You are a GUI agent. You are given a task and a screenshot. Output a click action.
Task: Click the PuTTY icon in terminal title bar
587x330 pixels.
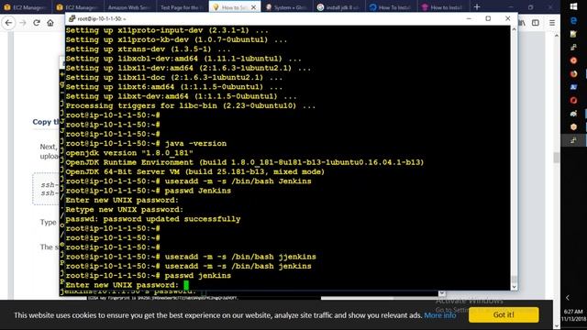click(72, 18)
